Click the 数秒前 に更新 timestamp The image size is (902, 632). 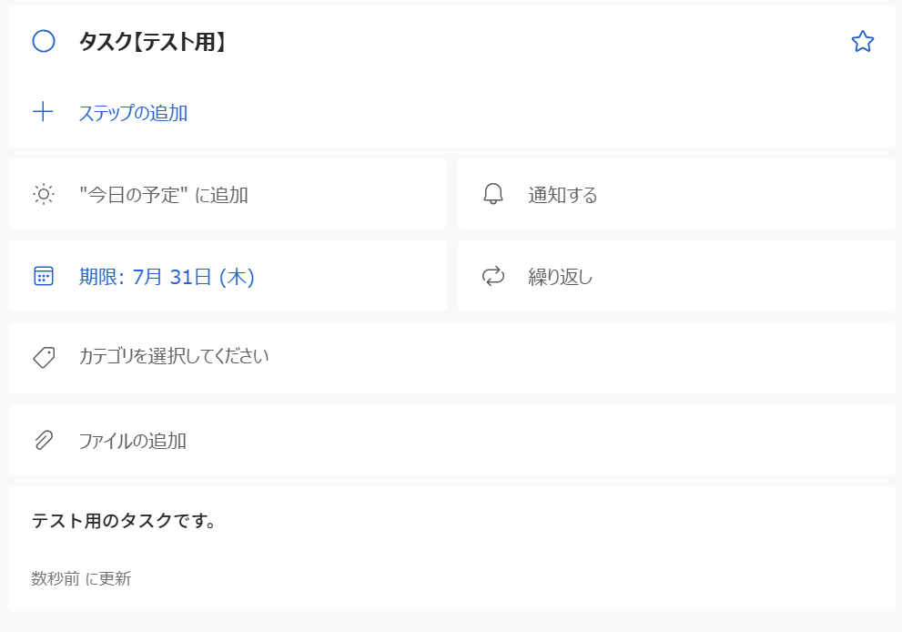point(81,578)
